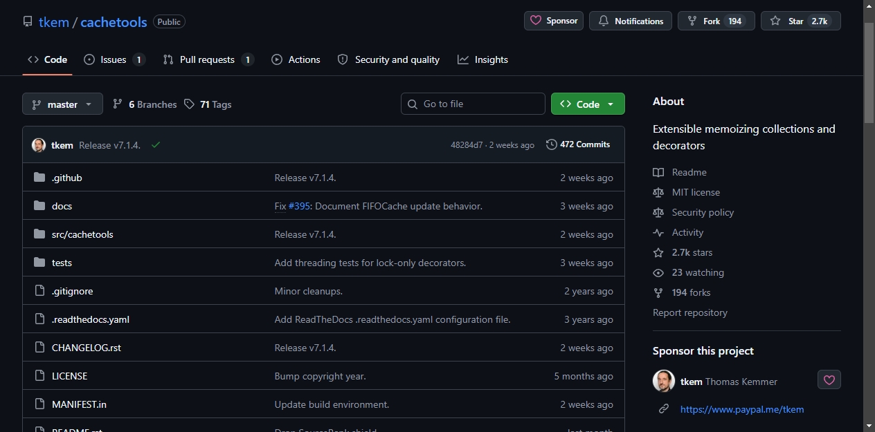This screenshot has width=875, height=432.
Task: Open the src/cachetools folder
Action: coord(82,234)
